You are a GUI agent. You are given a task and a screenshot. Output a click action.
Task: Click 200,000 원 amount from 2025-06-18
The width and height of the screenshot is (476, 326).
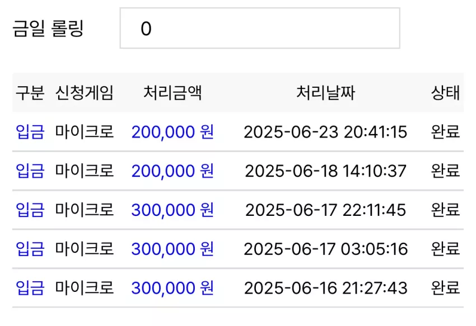(172, 171)
